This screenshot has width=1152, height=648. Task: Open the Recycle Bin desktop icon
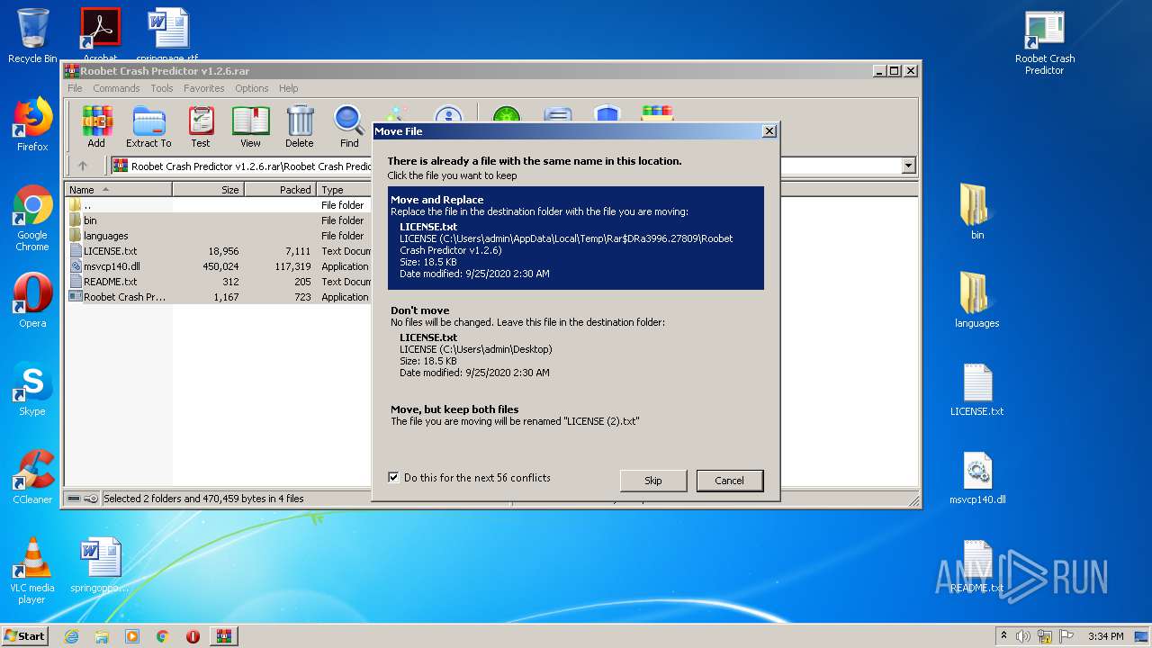tap(32, 36)
